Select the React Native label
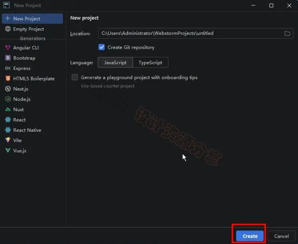298x244 pixels. pyautogui.click(x=27, y=130)
